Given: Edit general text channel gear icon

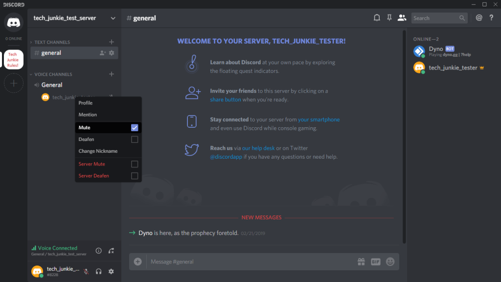Looking at the screenshot, I should 111,53.
